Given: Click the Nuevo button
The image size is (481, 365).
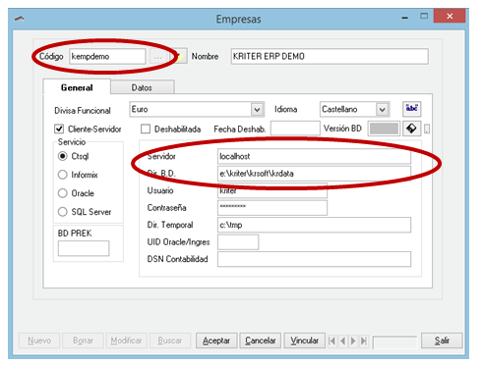Looking at the screenshot, I should [x=39, y=340].
